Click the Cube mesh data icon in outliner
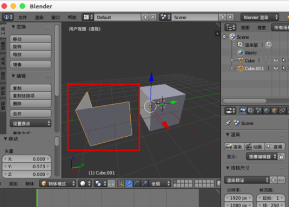Viewport: 289px width, 207px height. 266,60
